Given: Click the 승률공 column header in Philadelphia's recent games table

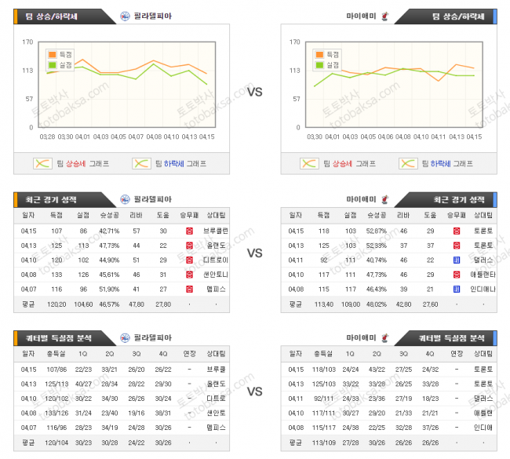Looking at the screenshot, I should point(109,215).
